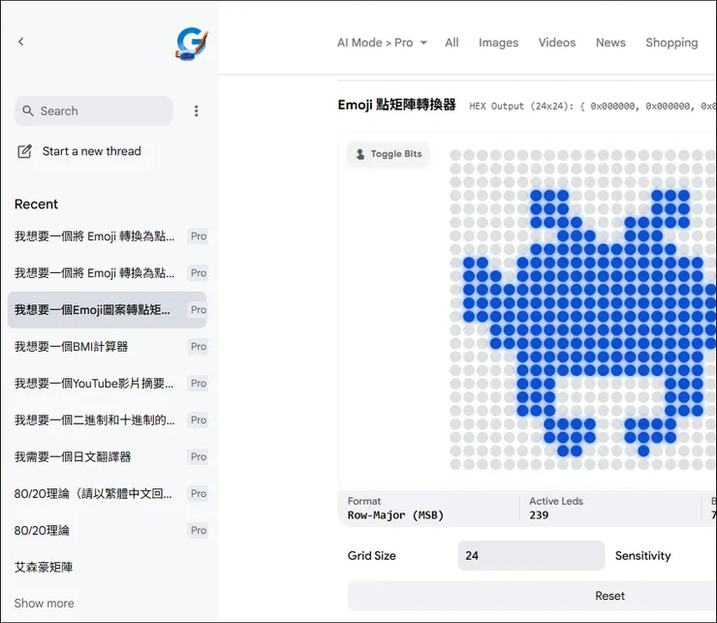Click the back arrow icon in the sidebar
This screenshot has height=623, width=717.
click(x=21, y=42)
